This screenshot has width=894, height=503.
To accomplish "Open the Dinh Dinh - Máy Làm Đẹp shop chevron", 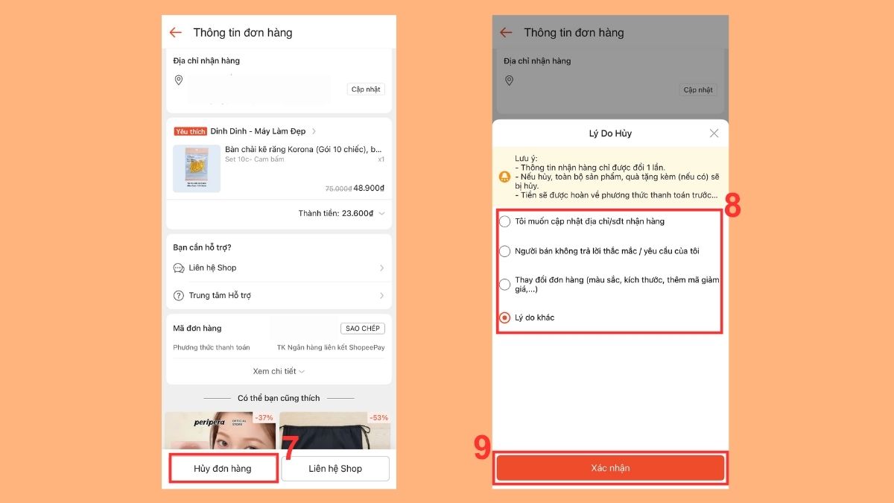I will 314,131.
